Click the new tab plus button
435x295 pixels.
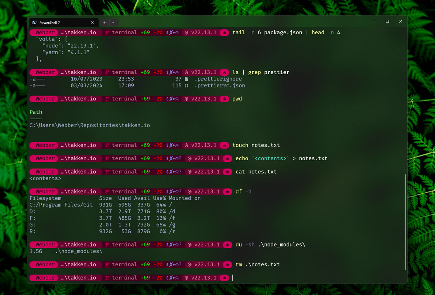coord(105,22)
